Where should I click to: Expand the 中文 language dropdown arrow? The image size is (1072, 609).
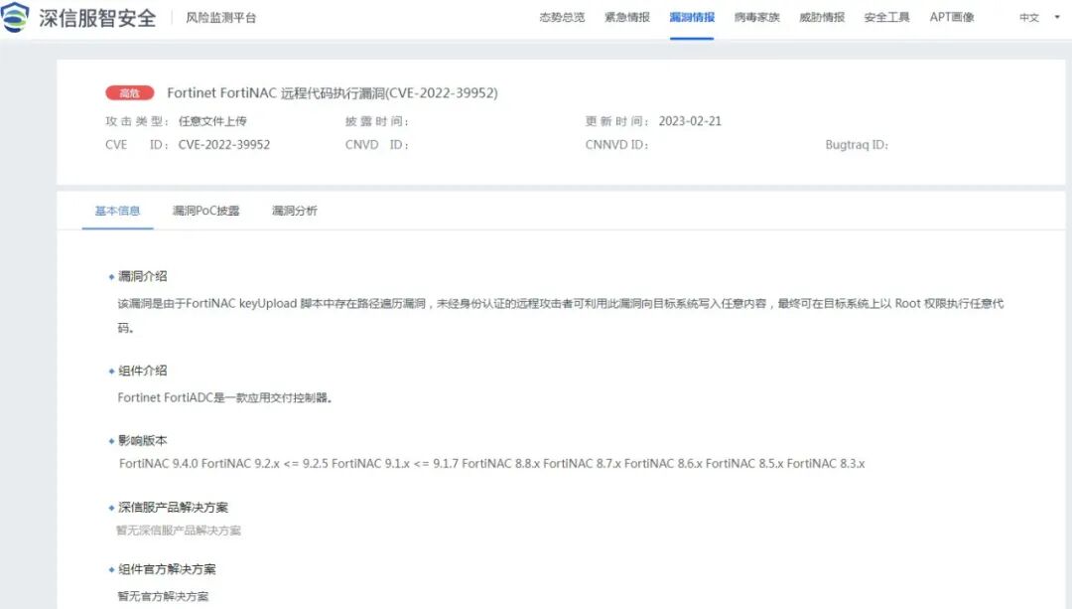click(x=1056, y=17)
